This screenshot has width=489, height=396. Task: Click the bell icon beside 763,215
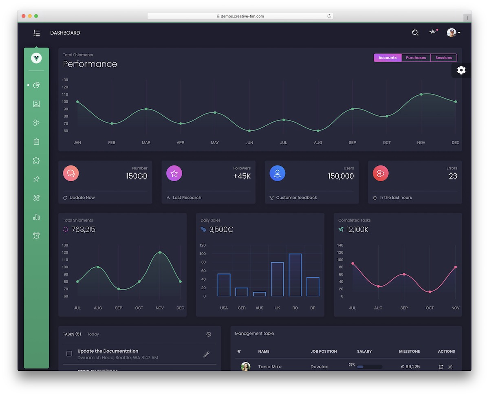[66, 229]
